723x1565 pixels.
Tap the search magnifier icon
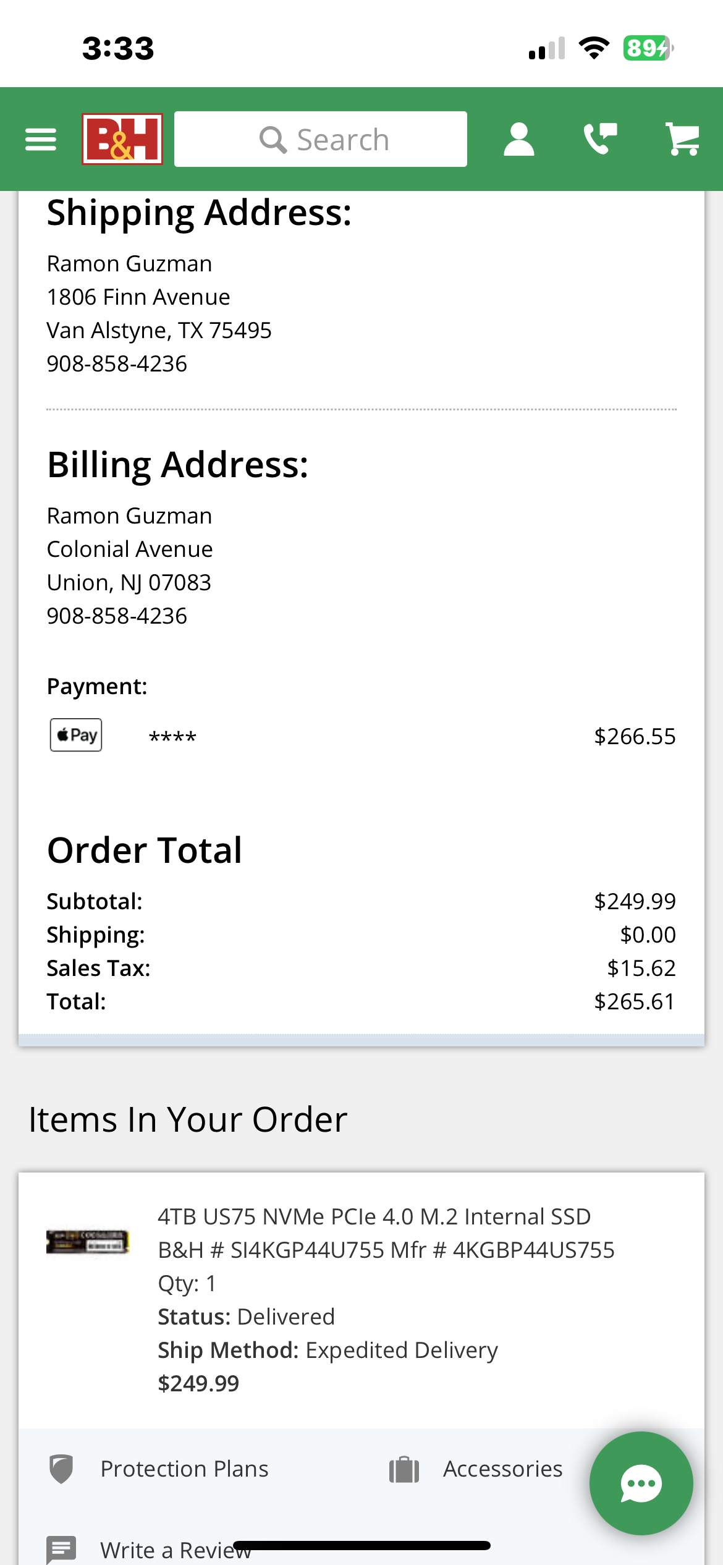pos(273,140)
